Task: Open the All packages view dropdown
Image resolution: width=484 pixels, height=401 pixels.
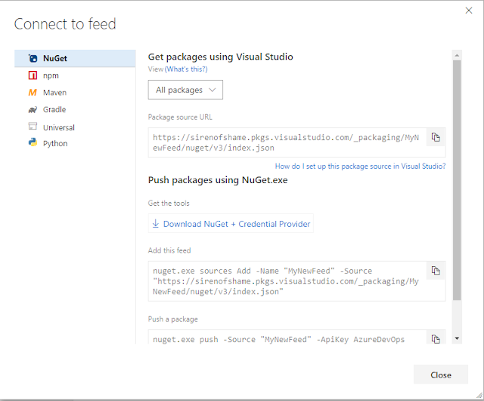Action: [185, 90]
